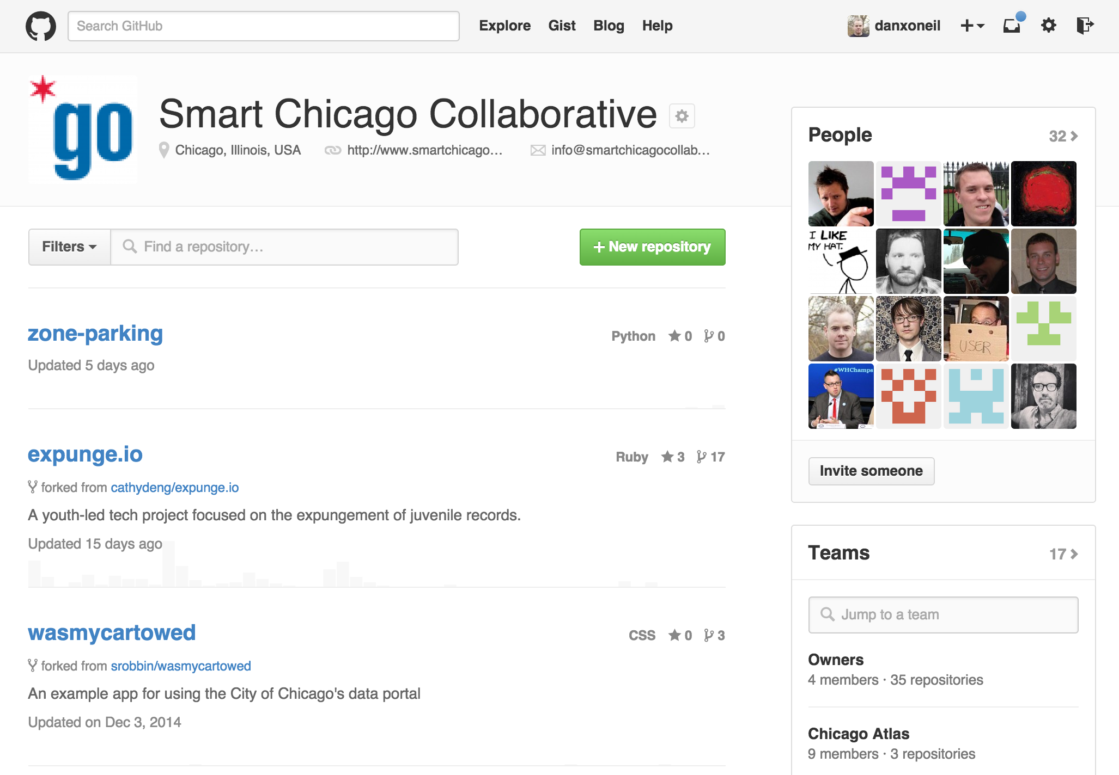The image size is (1119, 775).
Task: Focus the Jump to a team field
Action: [x=943, y=615]
